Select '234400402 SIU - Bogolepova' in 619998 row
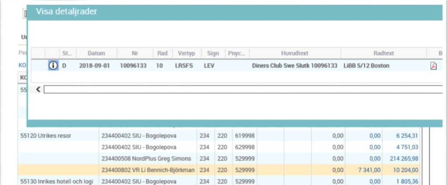 [x=139, y=136]
